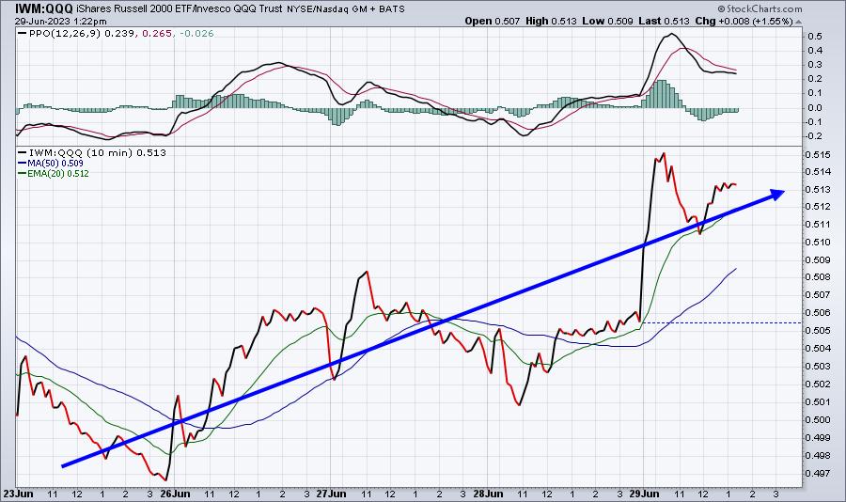Click the green line marker before EMA(20)
Image resolution: width=846 pixels, height=502 pixels.
(x=23, y=174)
